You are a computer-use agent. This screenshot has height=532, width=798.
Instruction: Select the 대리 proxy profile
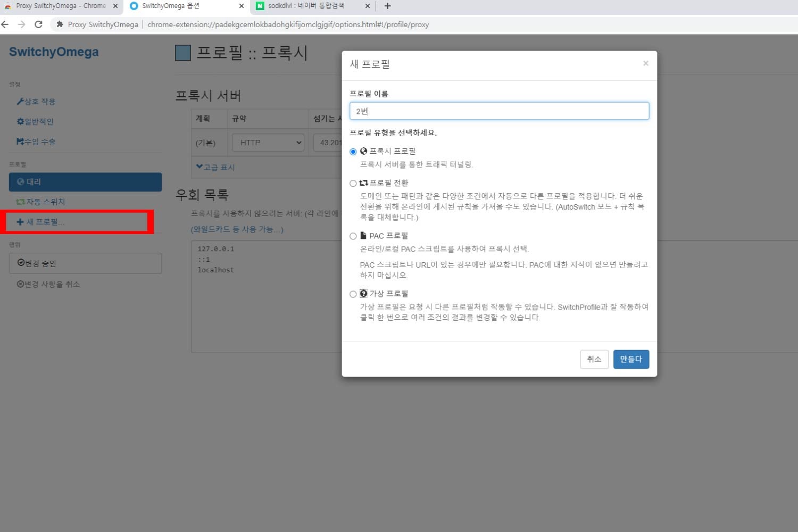click(85, 182)
